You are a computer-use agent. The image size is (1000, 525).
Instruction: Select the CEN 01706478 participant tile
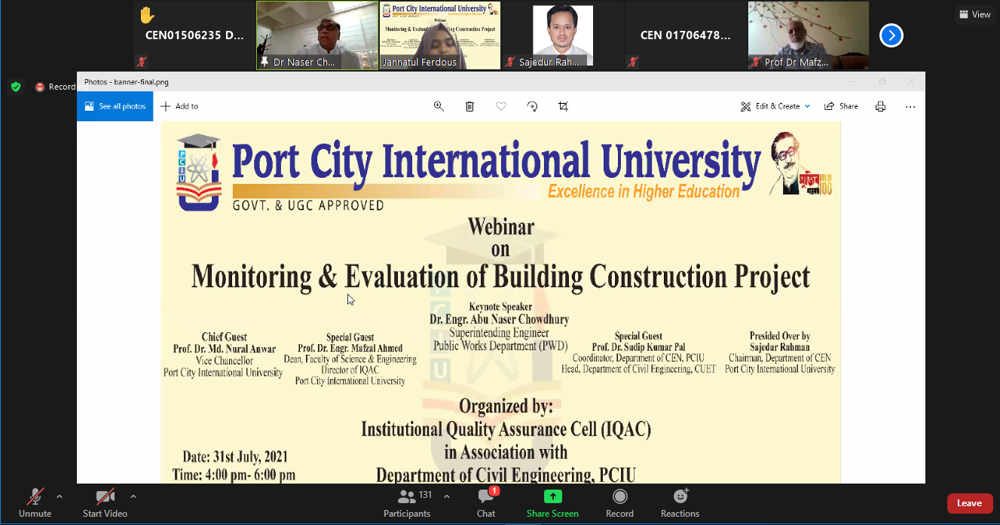click(686, 35)
